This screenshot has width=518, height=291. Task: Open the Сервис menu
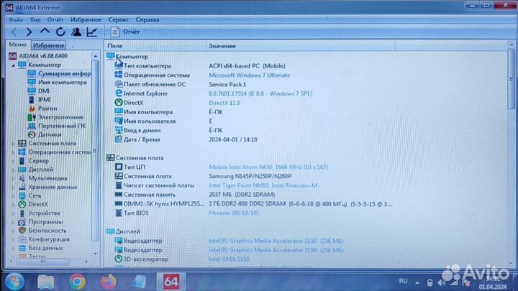[118, 19]
